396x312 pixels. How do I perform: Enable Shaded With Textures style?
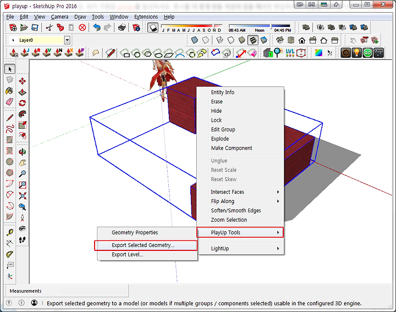pyautogui.click(x=252, y=40)
